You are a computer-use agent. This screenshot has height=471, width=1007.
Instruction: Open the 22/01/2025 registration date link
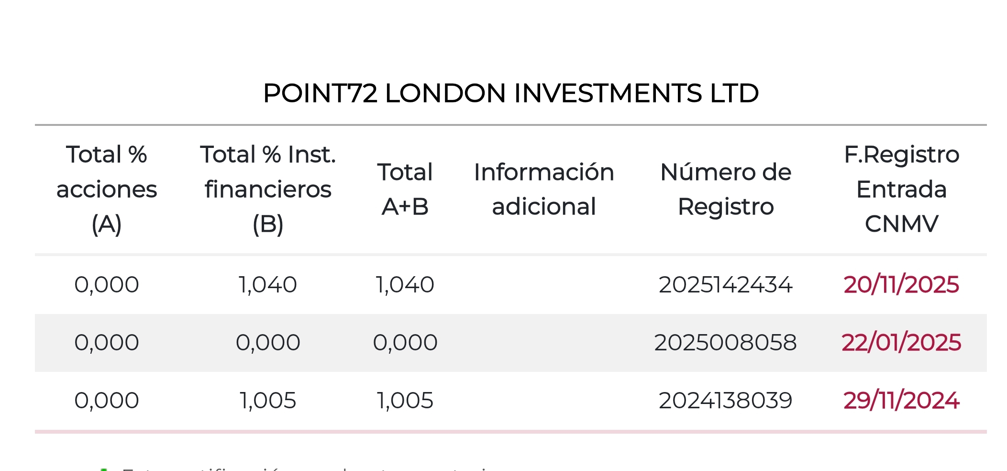pyautogui.click(x=901, y=343)
